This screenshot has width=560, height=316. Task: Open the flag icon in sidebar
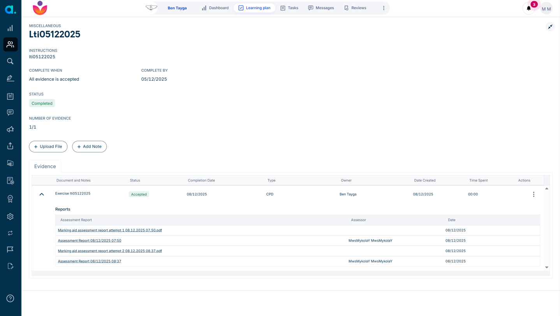pyautogui.click(x=10, y=249)
